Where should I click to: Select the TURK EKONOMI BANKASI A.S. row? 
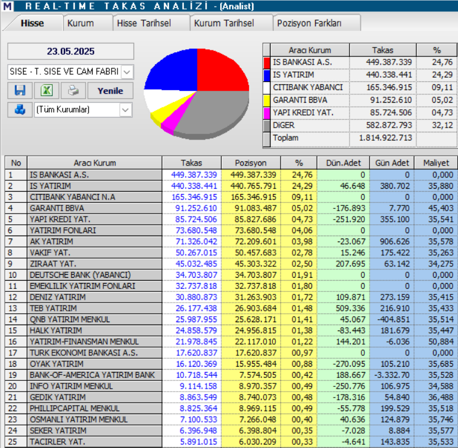click(x=231, y=352)
